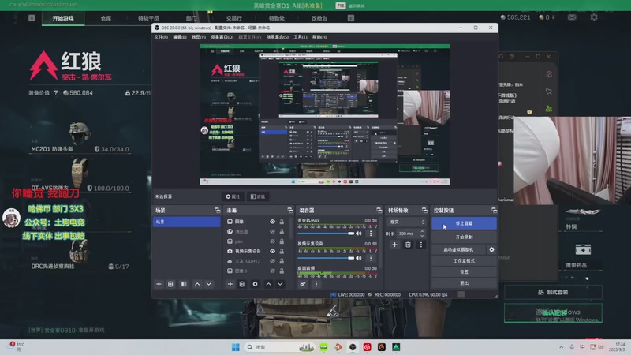631x355 pixels.
Task: Undock the Audio Mixer panel
Action: coord(379,210)
